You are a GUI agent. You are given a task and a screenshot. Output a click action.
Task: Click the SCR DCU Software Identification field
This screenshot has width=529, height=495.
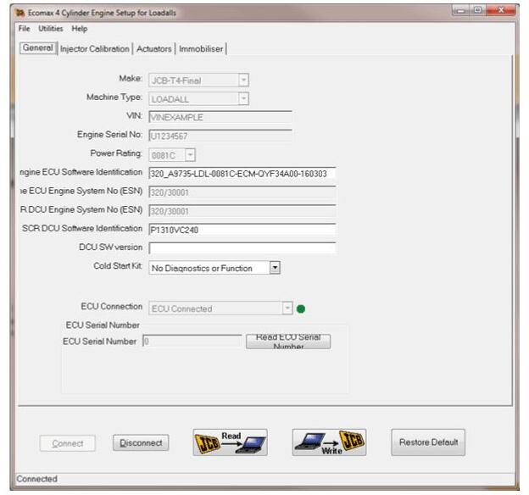(242, 230)
